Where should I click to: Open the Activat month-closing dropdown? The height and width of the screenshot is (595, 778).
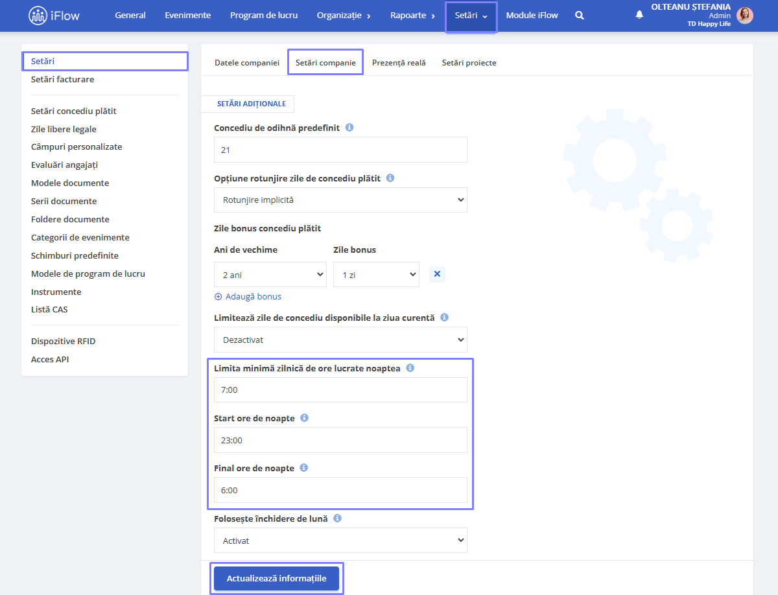[x=340, y=541]
